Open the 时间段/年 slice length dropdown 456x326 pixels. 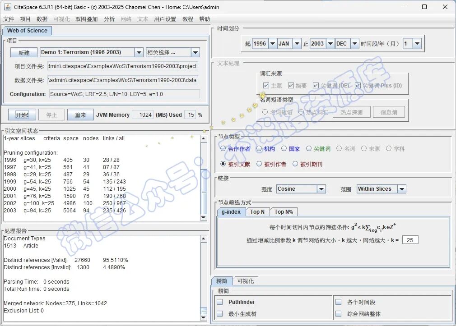pos(417,44)
